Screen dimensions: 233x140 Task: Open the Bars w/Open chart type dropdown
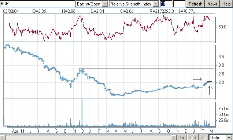[x=92, y=4]
